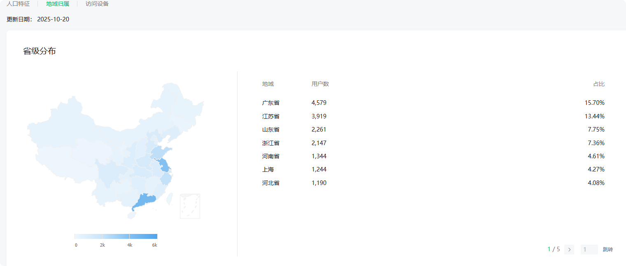Click the user count 1,190
Screen dimensions: 626x266
(x=319, y=183)
